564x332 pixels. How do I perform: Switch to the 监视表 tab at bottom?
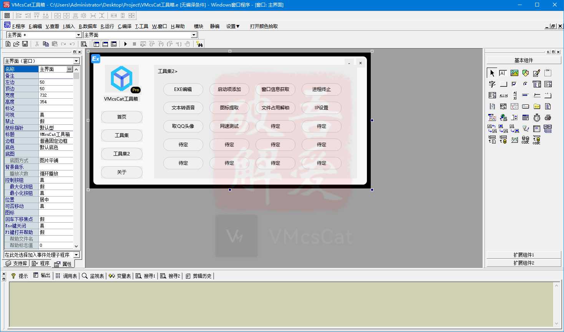coord(93,276)
